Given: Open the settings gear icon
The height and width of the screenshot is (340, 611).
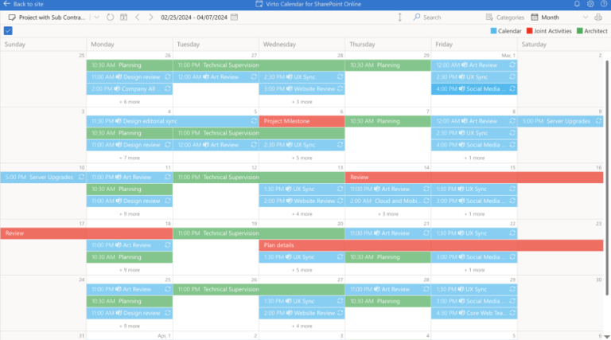Looking at the screenshot, I should 590,4.
